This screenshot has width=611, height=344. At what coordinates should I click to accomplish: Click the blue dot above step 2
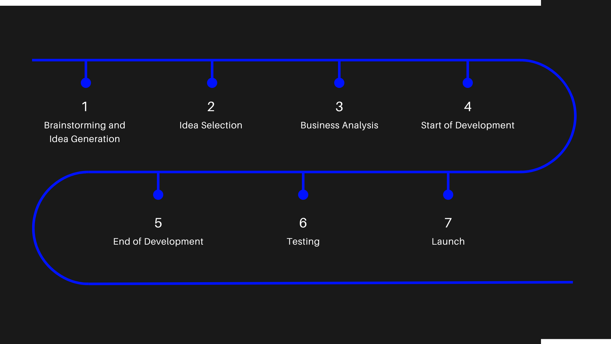[212, 83]
